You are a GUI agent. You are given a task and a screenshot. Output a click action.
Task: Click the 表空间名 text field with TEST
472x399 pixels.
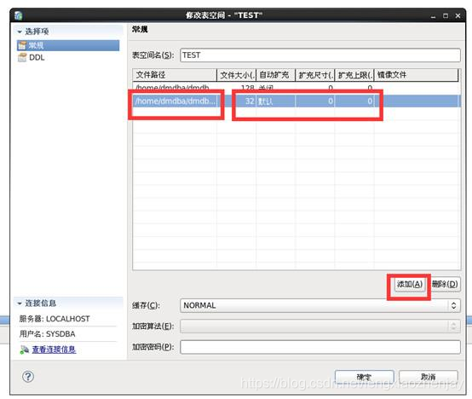coord(320,55)
